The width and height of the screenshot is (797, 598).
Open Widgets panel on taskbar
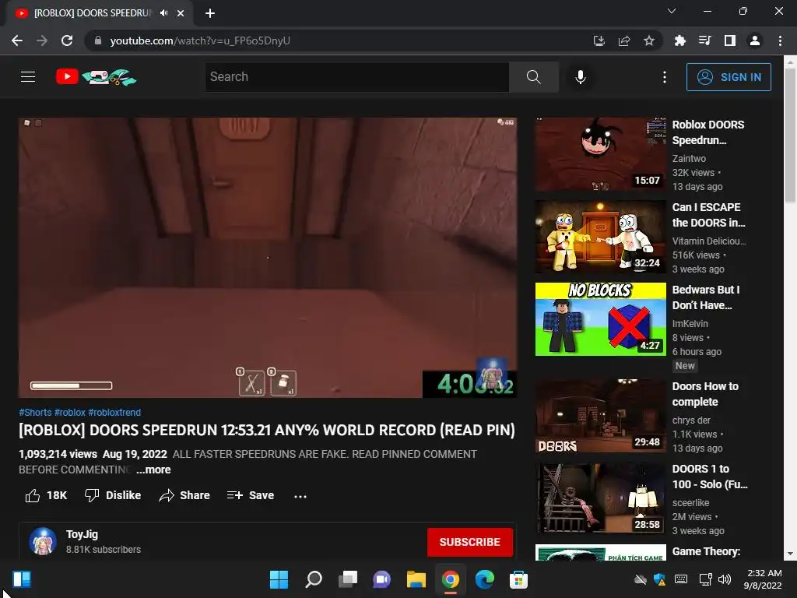pyautogui.click(x=21, y=579)
